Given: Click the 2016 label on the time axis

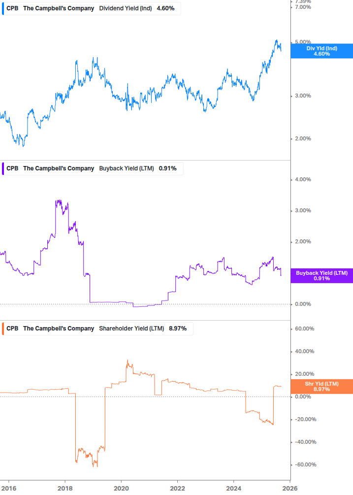Looking at the screenshot, I should click(x=9, y=489).
